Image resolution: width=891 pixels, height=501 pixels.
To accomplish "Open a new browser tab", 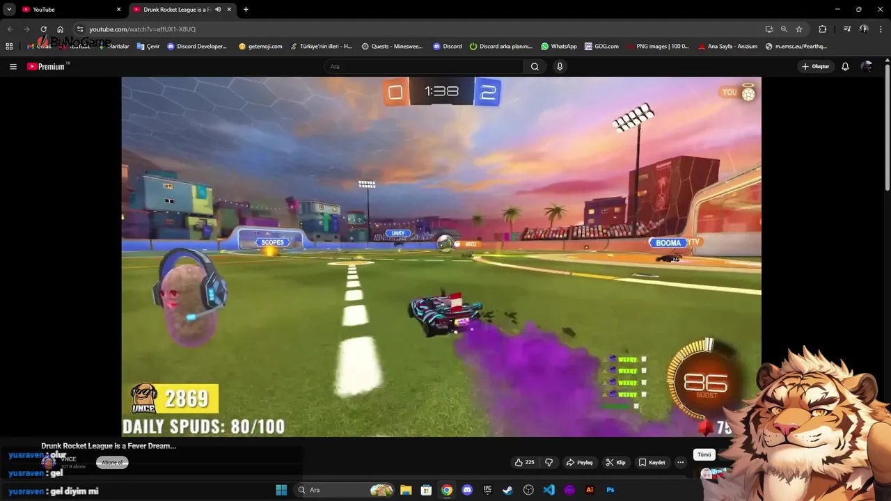I will pyautogui.click(x=246, y=10).
